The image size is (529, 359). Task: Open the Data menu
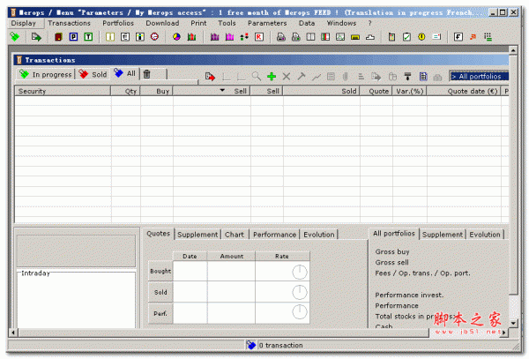[306, 23]
